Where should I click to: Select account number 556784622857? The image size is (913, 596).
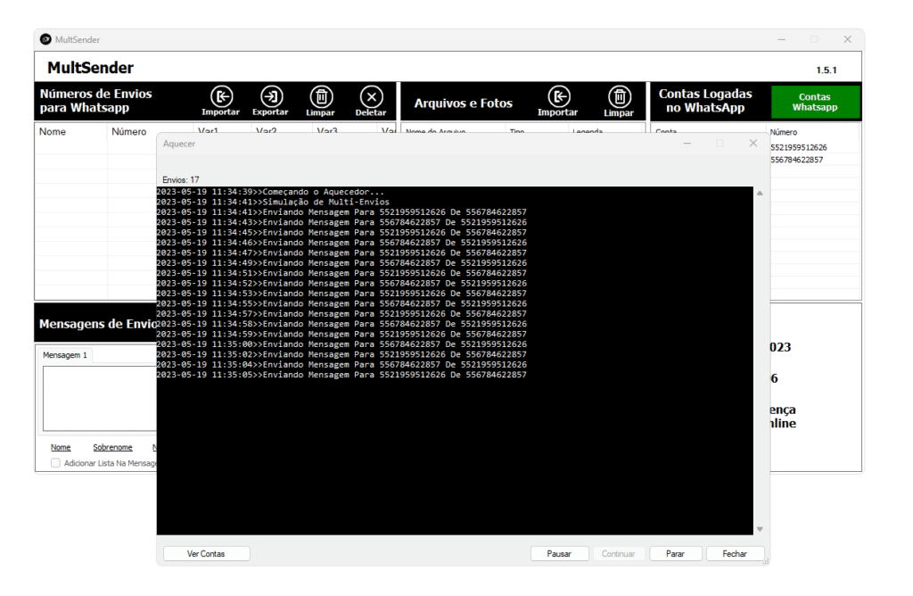(797, 160)
